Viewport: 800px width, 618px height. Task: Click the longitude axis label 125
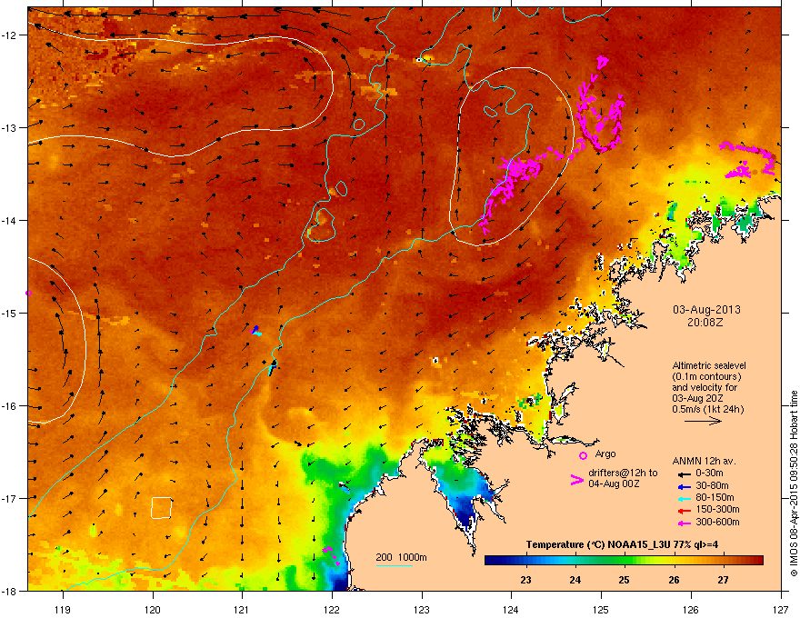tap(601, 609)
